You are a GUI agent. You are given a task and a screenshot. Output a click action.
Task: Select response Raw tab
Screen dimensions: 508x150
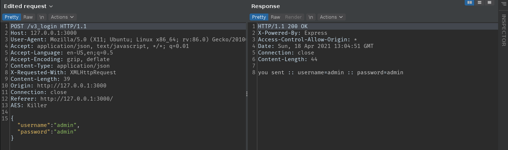tap(275, 17)
